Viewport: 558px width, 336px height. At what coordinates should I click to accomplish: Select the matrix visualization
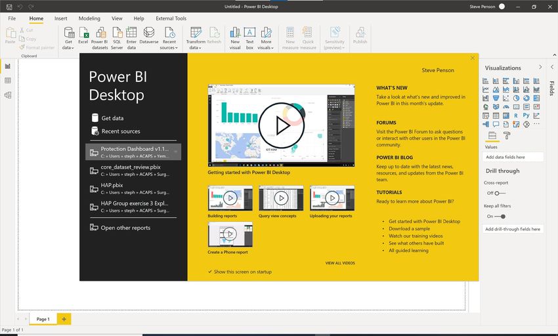pos(505,115)
